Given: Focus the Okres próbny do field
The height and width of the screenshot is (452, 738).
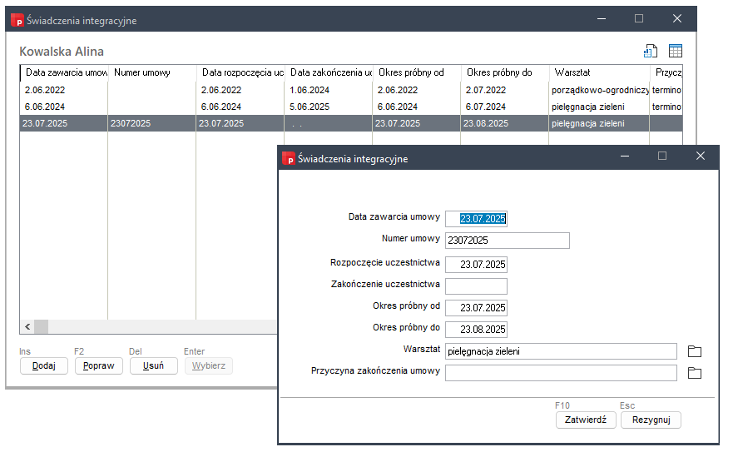Looking at the screenshot, I should tap(476, 330).
